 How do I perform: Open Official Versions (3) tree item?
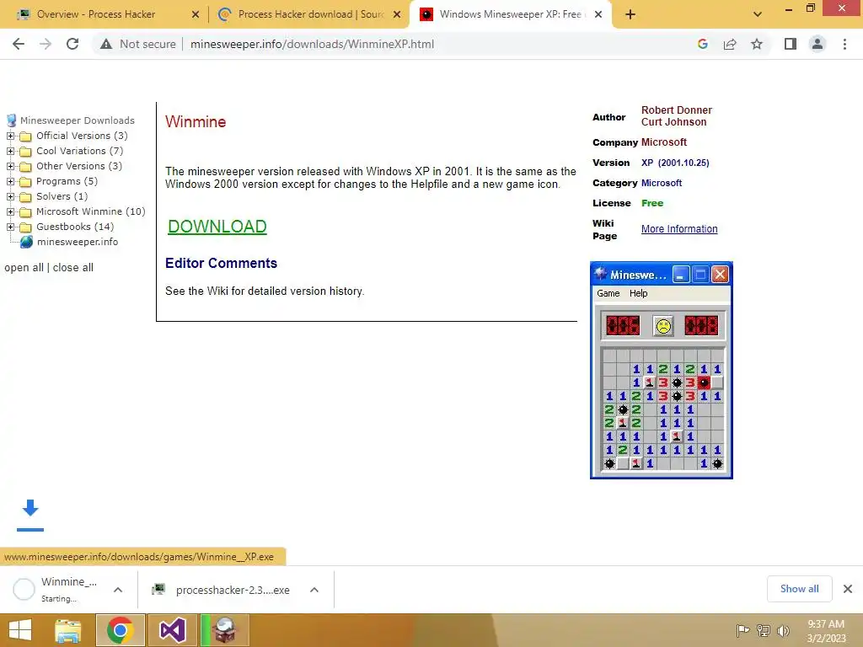tap(82, 136)
